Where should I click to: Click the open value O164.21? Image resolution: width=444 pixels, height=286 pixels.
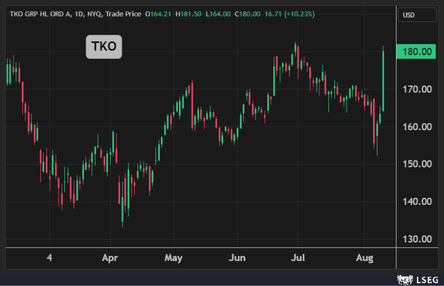pyautogui.click(x=159, y=13)
